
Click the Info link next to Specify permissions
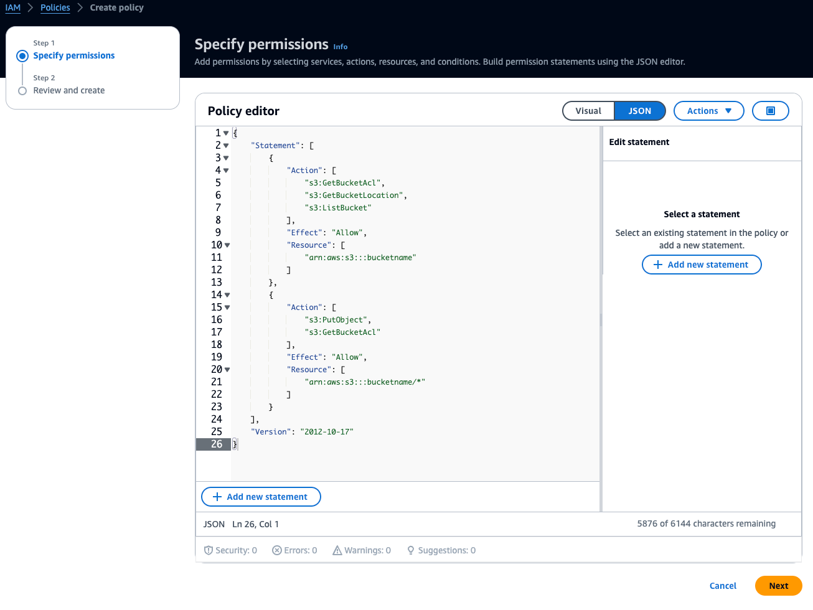(340, 47)
